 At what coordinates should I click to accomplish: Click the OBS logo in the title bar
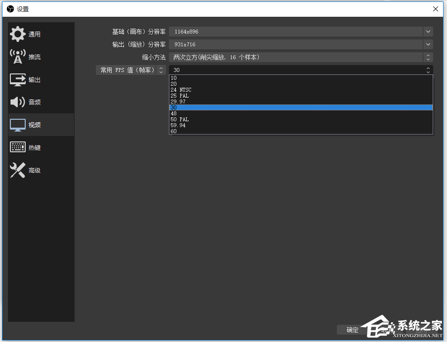pos(9,8)
